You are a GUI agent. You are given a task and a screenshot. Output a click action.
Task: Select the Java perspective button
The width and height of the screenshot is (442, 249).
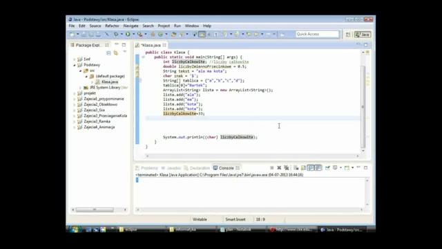coord(363,35)
